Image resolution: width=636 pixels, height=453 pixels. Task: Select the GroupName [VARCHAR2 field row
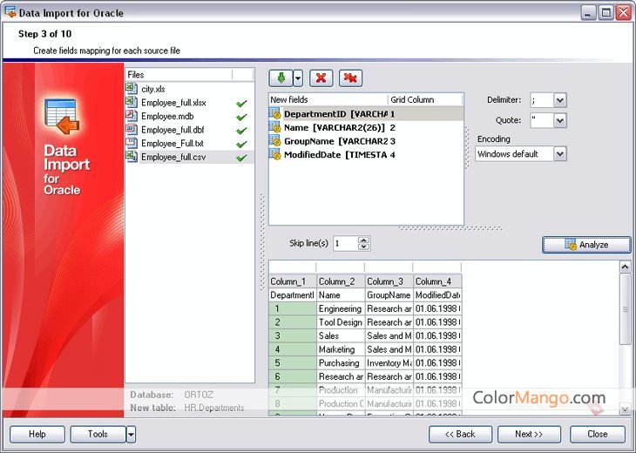click(366, 141)
